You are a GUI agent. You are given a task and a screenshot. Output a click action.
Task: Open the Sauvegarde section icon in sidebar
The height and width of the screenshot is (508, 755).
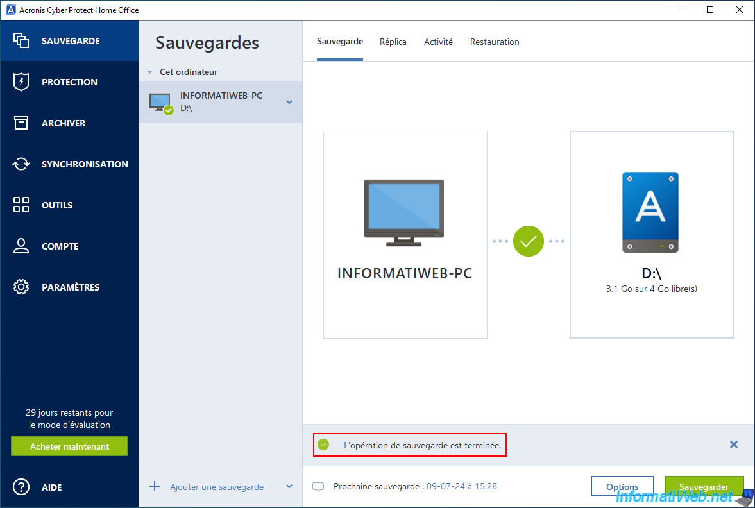pos(21,41)
